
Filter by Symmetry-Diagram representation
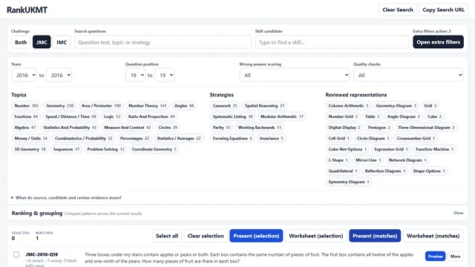349,182
